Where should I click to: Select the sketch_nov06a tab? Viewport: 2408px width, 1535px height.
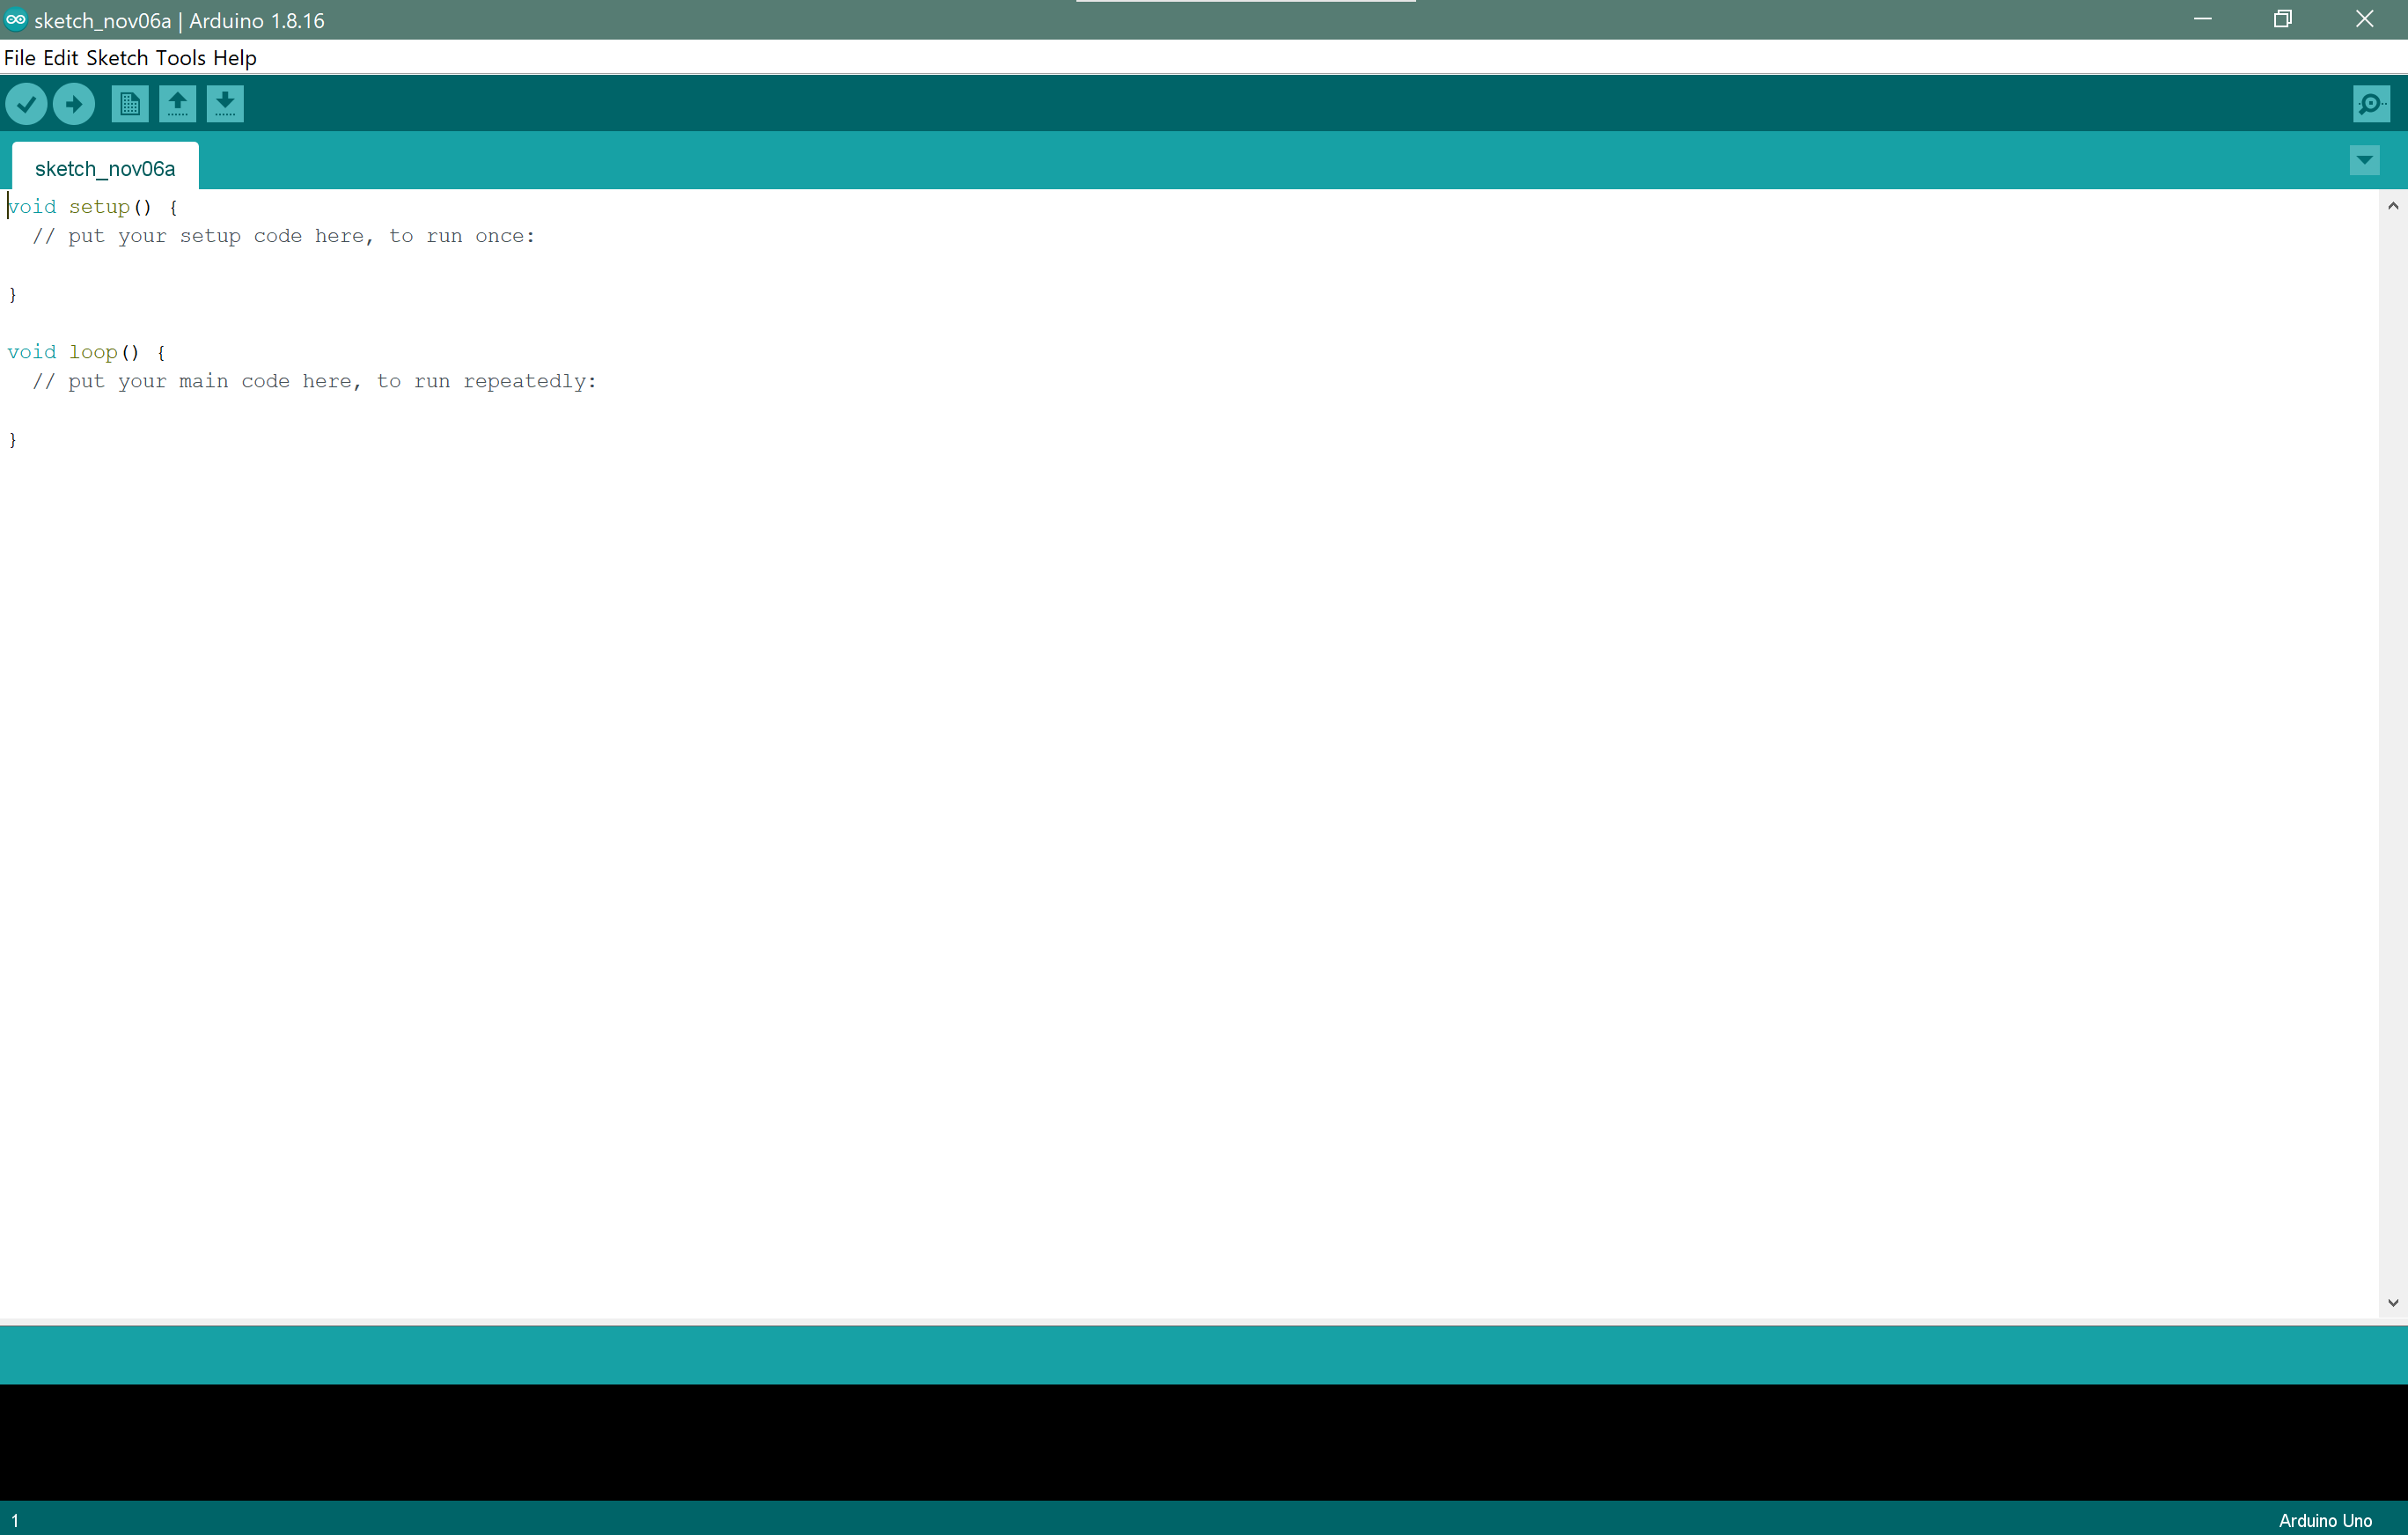pyautogui.click(x=105, y=168)
